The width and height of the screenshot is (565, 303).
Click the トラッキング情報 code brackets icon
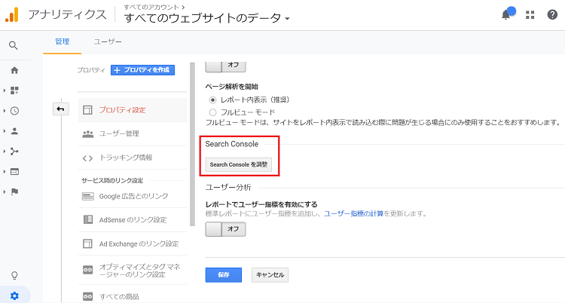87,158
